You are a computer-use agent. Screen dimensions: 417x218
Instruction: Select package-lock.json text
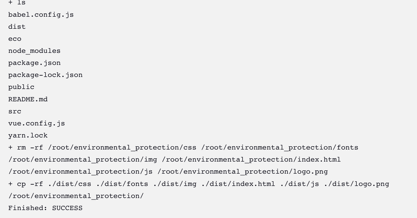pyautogui.click(x=45, y=75)
